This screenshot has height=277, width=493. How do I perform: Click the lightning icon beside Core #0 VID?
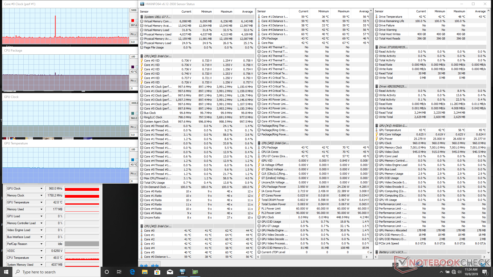142,61
